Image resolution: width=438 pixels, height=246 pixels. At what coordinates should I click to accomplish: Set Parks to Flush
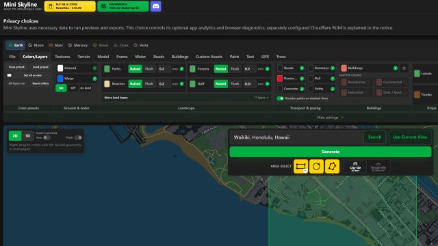pos(149,68)
